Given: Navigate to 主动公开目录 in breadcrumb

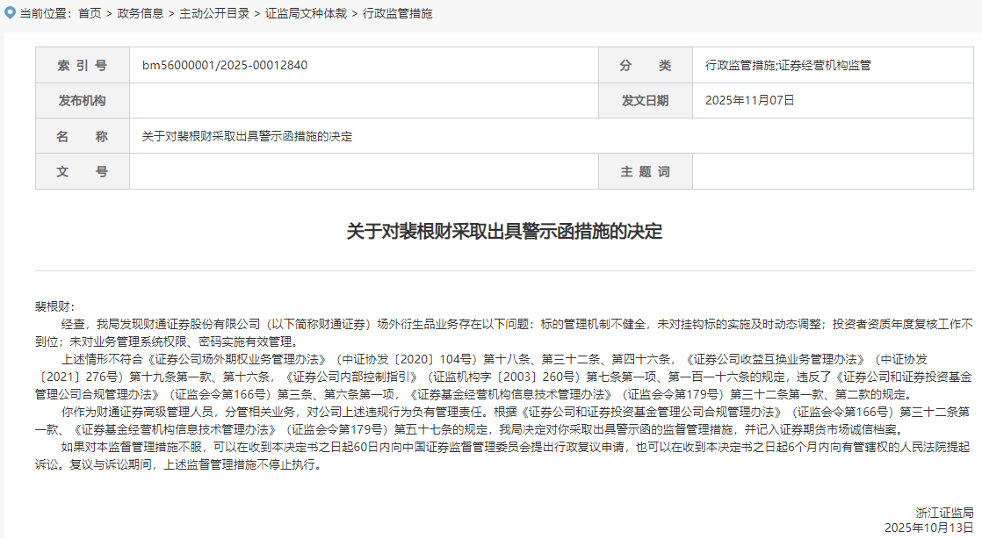Looking at the screenshot, I should coord(213,14).
